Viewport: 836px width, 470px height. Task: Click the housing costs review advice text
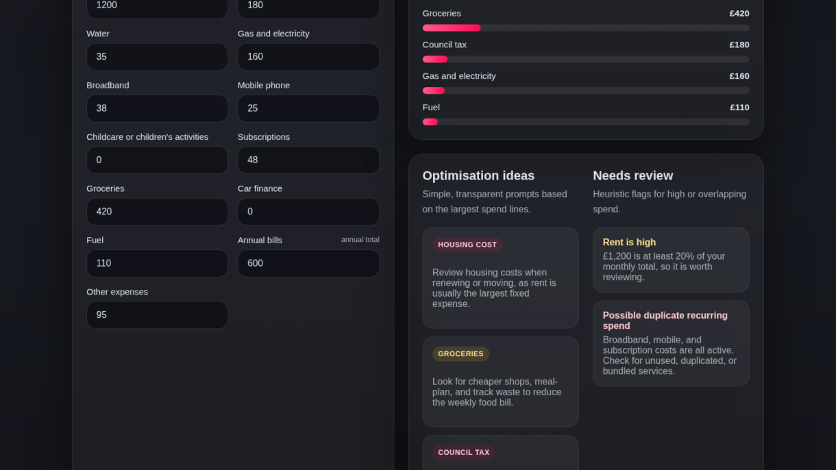pos(496,288)
